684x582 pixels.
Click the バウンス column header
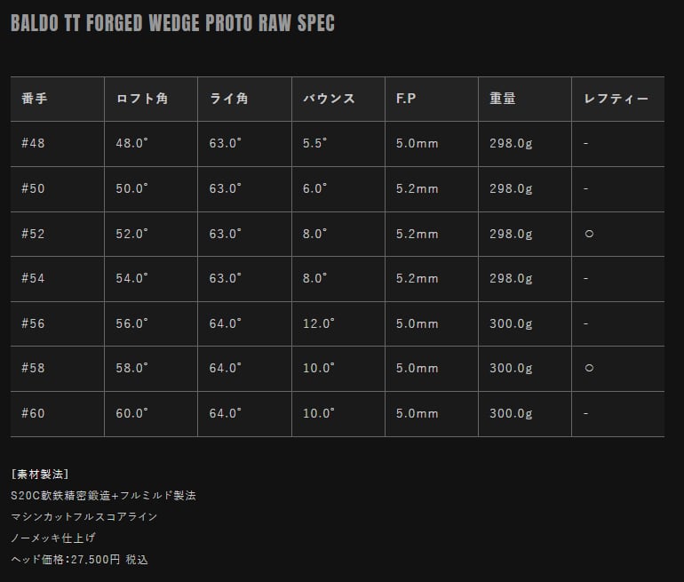click(329, 99)
